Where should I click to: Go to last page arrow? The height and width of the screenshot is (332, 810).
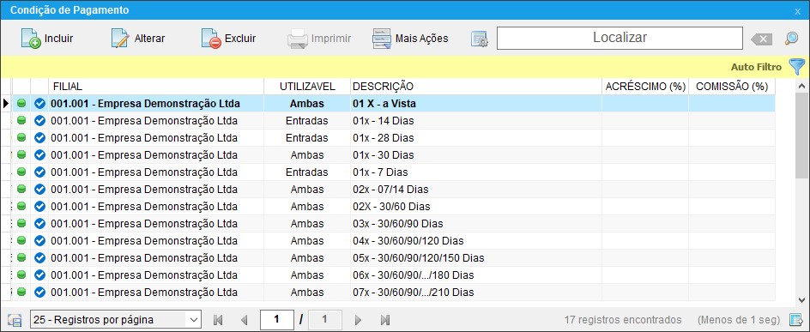coord(385,320)
